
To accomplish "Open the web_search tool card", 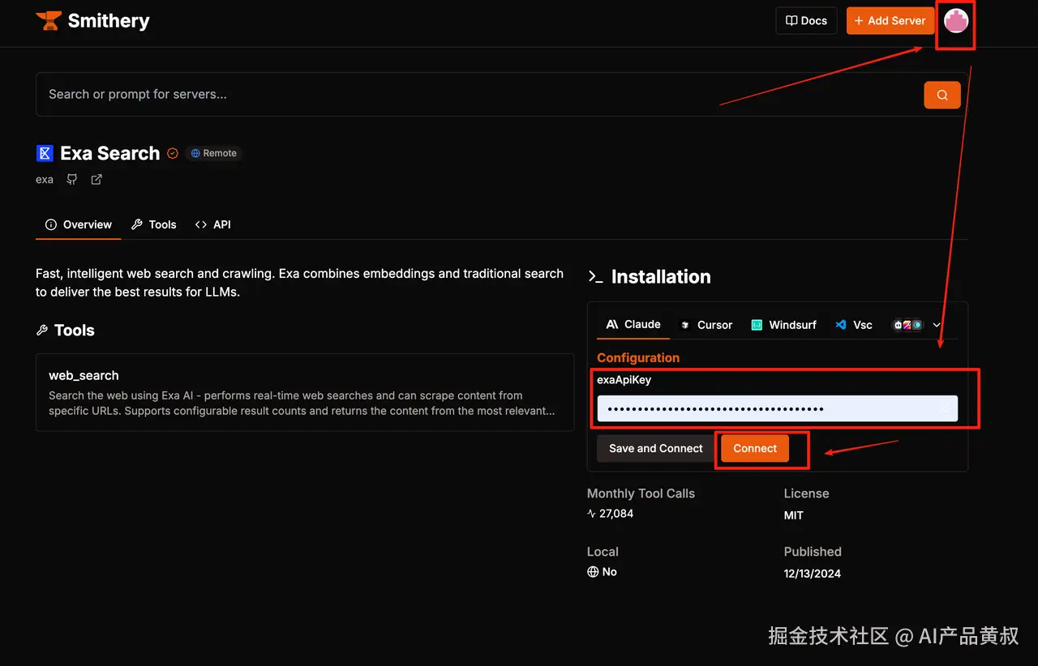I will click(305, 392).
